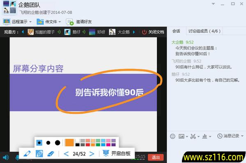Select the medium brush size dot
Screen dimensions: 246x163
pyautogui.click(x=48, y=143)
